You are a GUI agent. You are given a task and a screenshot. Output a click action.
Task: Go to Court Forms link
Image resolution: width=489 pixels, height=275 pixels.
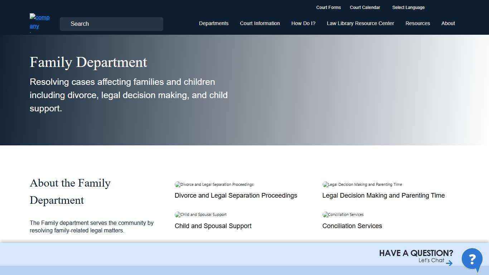[328, 8]
